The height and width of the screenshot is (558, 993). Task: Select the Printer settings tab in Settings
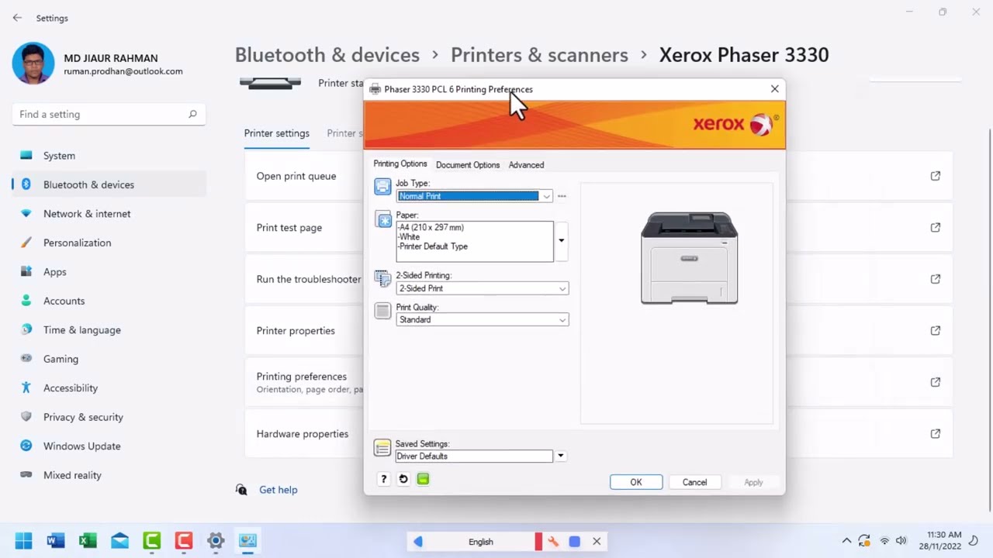[277, 133]
